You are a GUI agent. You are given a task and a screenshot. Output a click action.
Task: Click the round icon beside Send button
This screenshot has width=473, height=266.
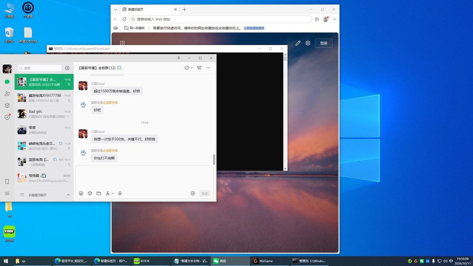click(x=193, y=193)
